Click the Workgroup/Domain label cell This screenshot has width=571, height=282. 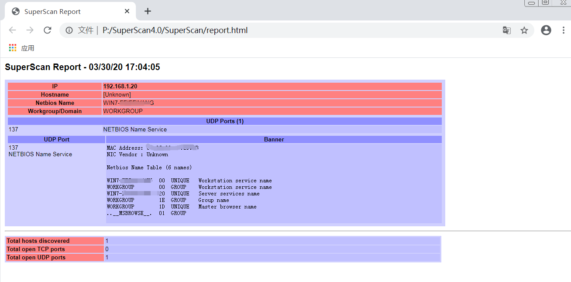[55, 111]
